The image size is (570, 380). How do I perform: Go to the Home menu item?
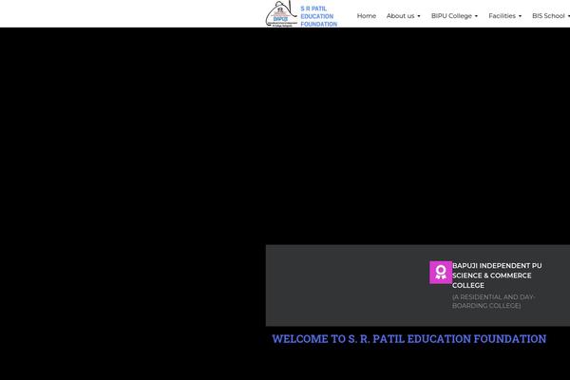pos(367,16)
